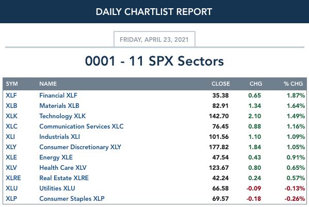Click the XLRE symbol link
Viewport: 309px width, 207px height.
coord(13,178)
